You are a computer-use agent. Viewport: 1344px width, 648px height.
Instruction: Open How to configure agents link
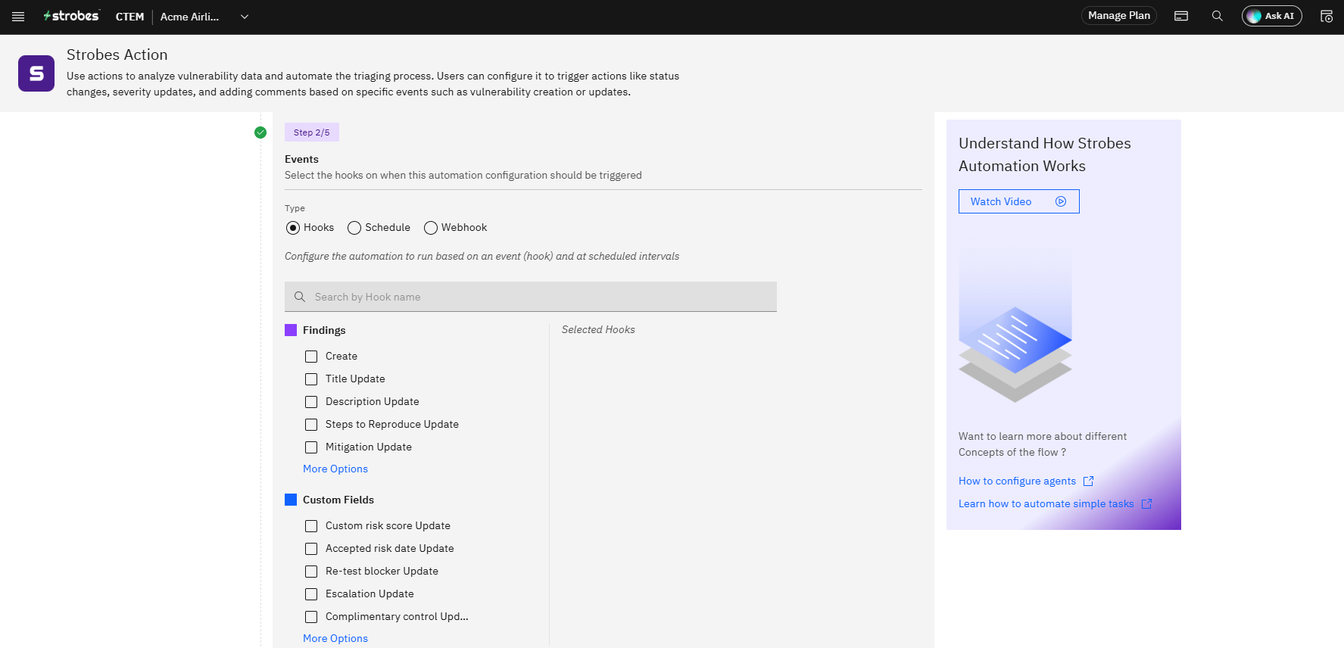[x=1017, y=481]
